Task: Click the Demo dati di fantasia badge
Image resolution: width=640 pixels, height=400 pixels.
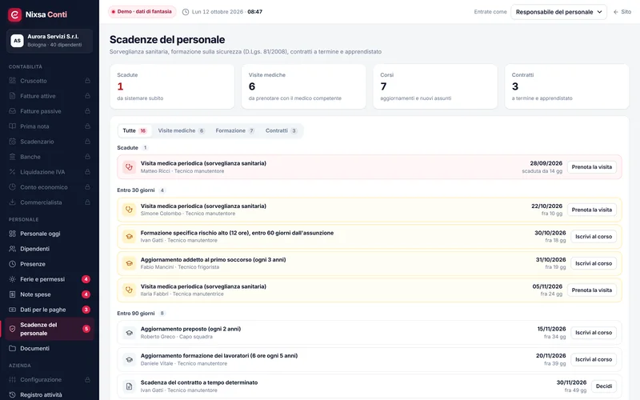Action: coord(142,12)
